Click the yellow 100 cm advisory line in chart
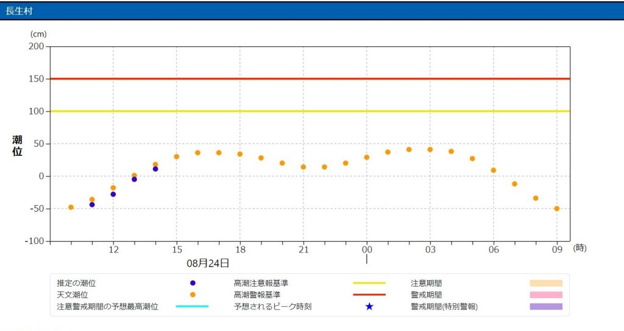 pyautogui.click(x=310, y=111)
